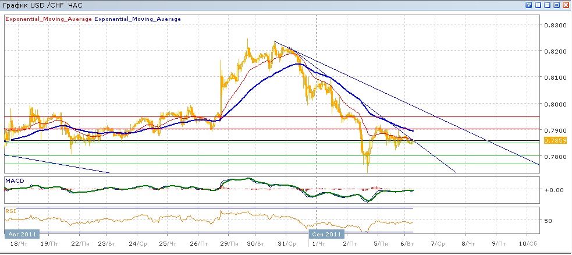Viewport: 572px width, 255px height.
Task: Select the MACD indicator label
Action: pos(14,180)
